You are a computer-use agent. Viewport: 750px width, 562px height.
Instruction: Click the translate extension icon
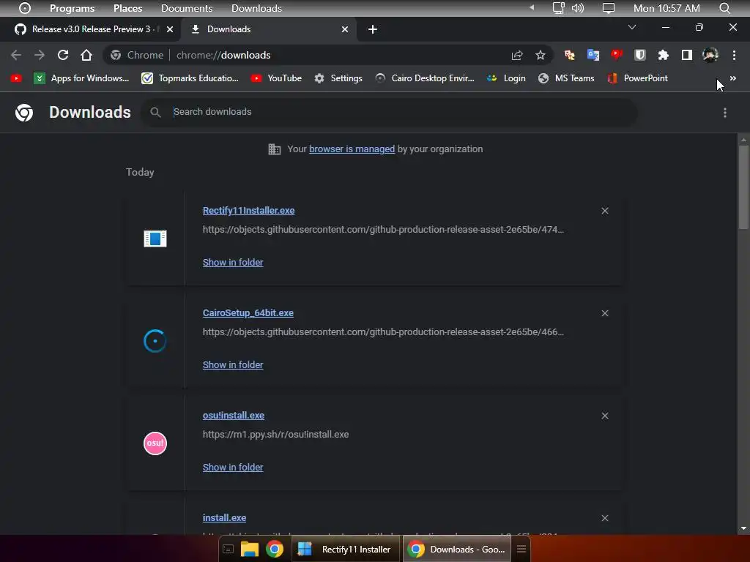(593, 55)
